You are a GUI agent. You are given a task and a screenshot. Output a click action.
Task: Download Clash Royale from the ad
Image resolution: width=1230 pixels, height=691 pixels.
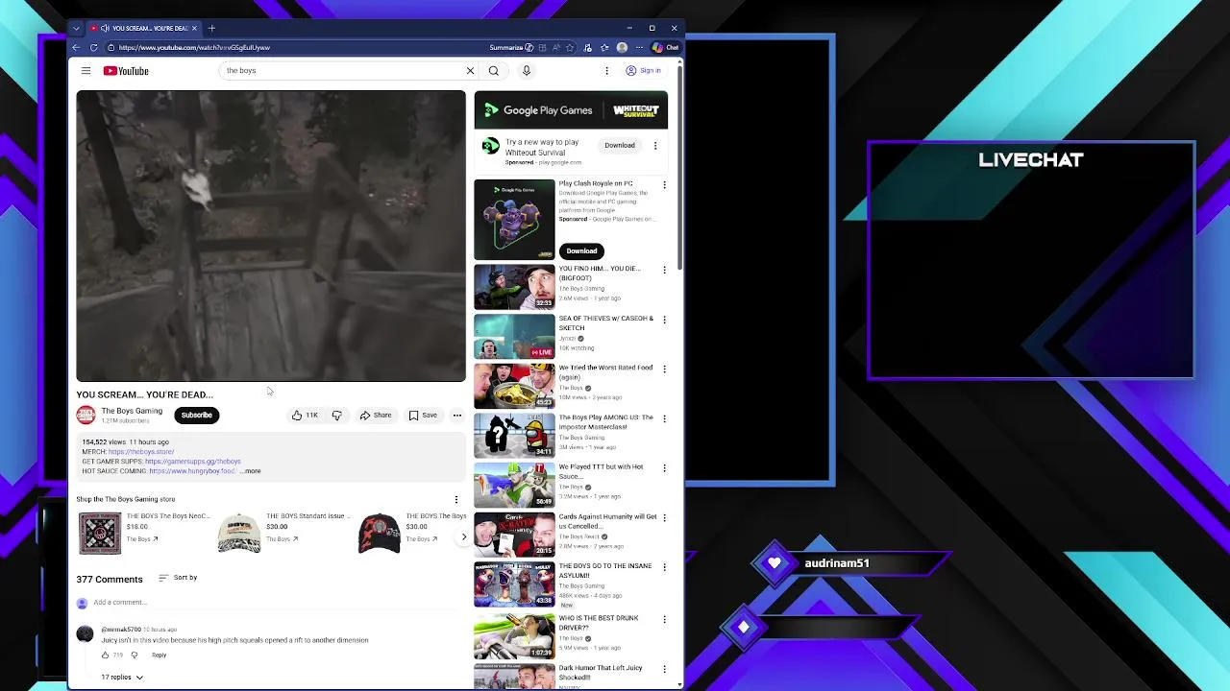click(581, 251)
